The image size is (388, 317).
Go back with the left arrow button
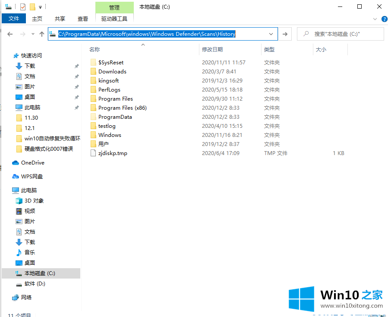pyautogui.click(x=10, y=34)
